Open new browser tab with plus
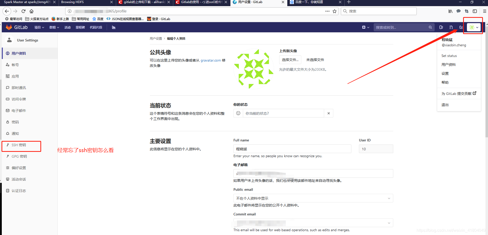 [x=349, y=2]
